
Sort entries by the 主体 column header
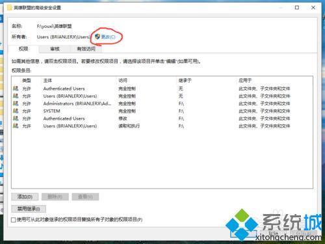pos(47,81)
